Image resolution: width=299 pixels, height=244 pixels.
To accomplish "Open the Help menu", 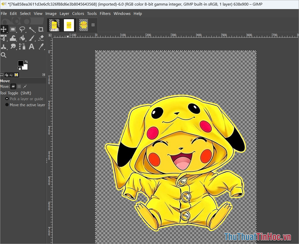I will point(138,14).
